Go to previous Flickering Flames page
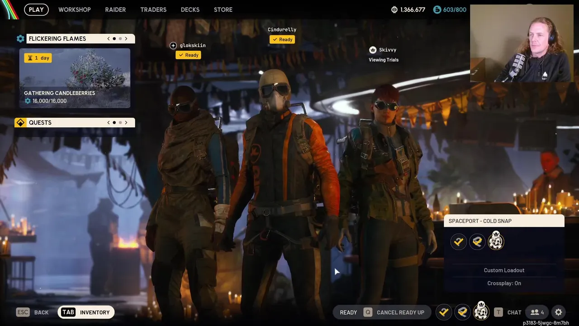 coord(109,38)
